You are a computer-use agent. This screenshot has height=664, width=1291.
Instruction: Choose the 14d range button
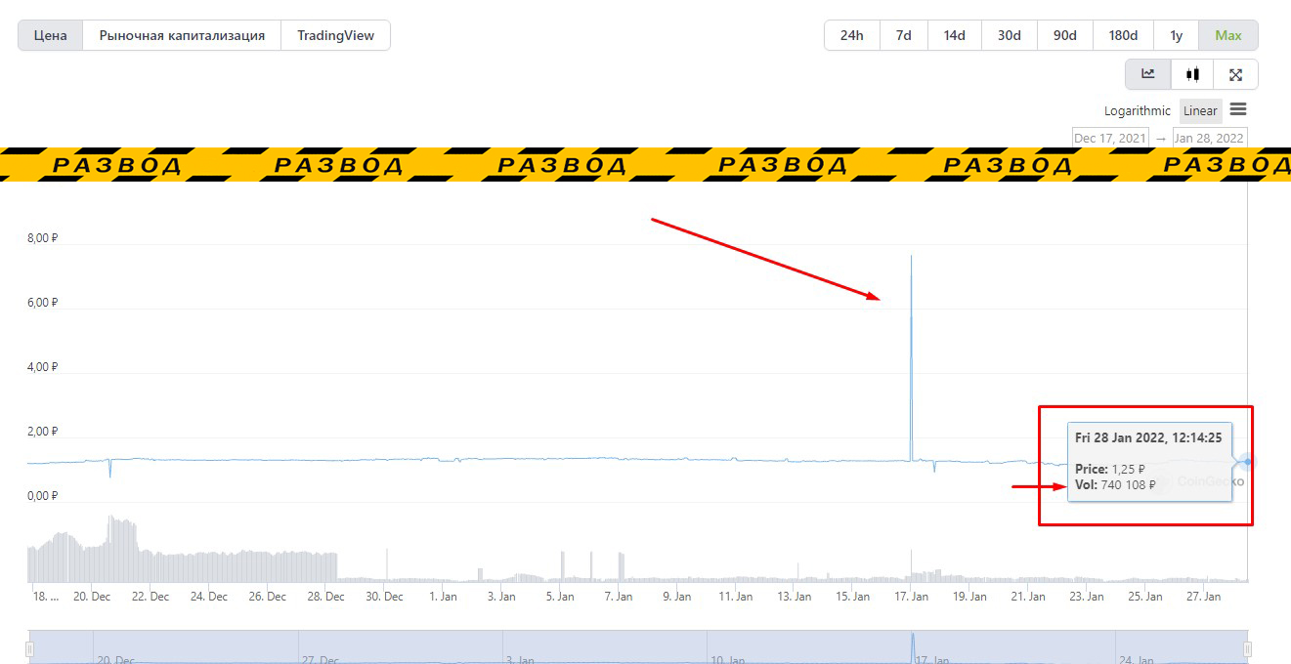(x=954, y=35)
